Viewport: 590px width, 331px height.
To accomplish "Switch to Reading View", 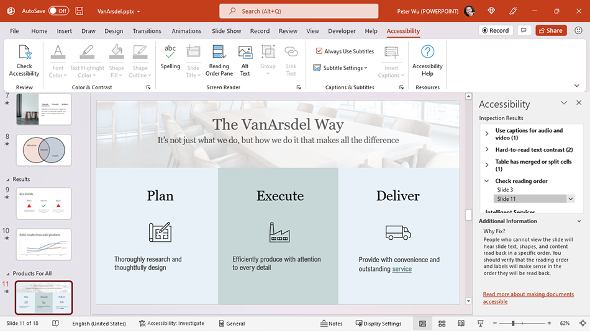I will (x=461, y=323).
